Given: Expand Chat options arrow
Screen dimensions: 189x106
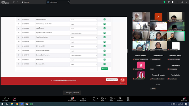Looking at the screenshot, I should click(97, 98).
